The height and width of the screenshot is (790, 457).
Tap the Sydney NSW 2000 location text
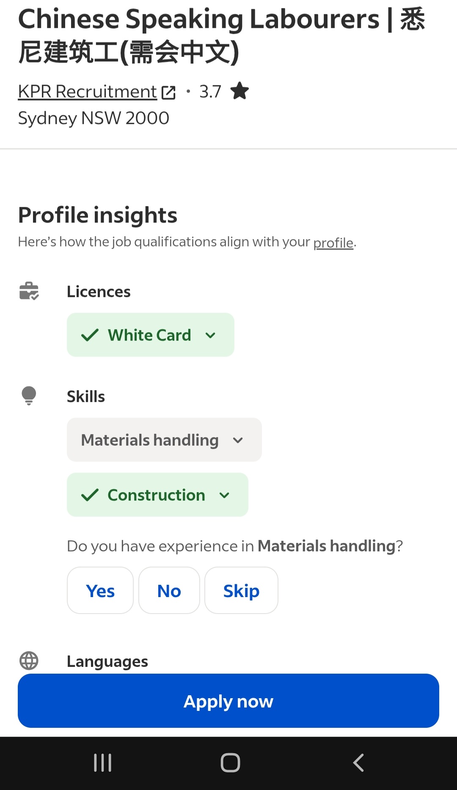pyautogui.click(x=94, y=118)
